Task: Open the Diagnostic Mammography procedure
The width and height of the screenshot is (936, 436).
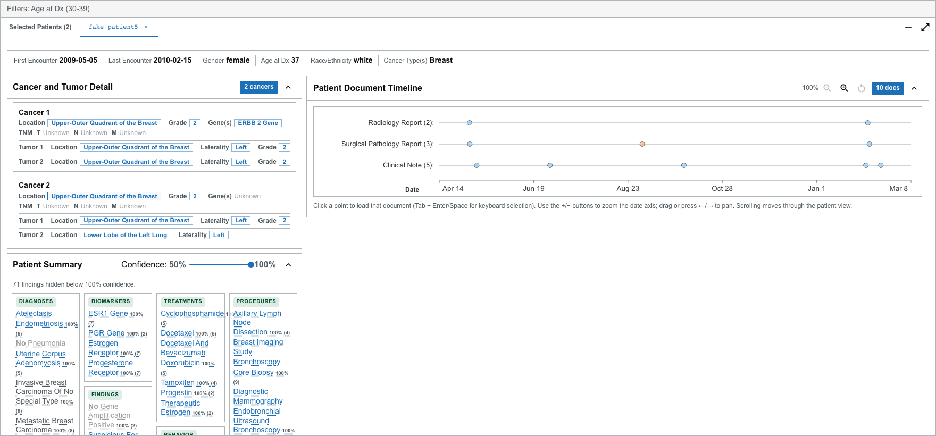Action: [258, 397]
